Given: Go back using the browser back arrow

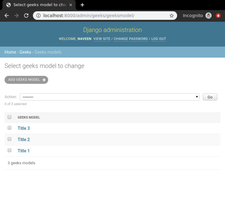Looking at the screenshot, I should pyautogui.click(x=7, y=15).
